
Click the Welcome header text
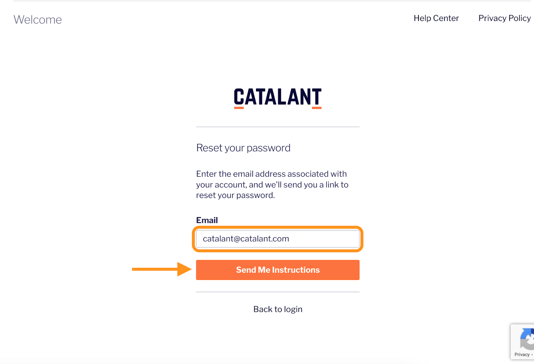click(x=38, y=20)
